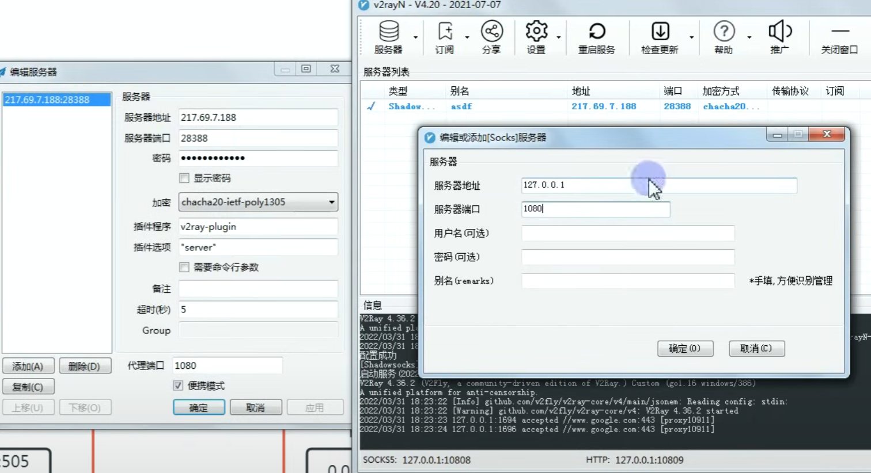Click the 插件程序 field with v2ray-plugin
The width and height of the screenshot is (871, 473).
[258, 227]
